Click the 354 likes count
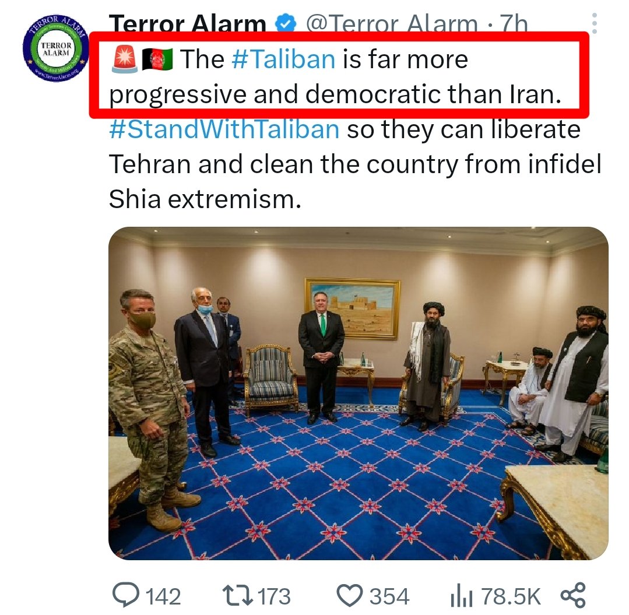Image resolution: width=629 pixels, height=615 pixels. [389, 596]
